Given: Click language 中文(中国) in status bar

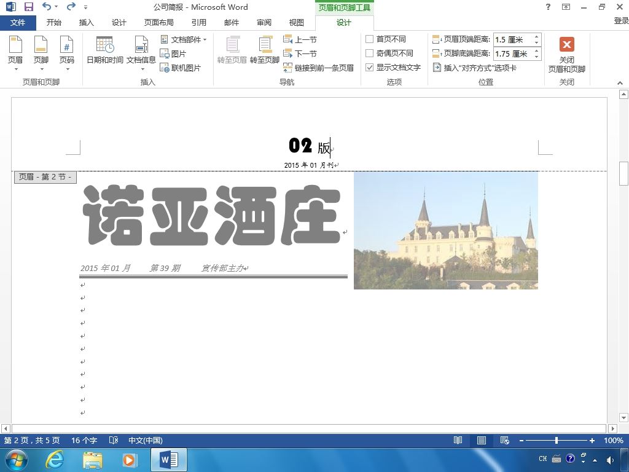Looking at the screenshot, I should tap(145, 440).
